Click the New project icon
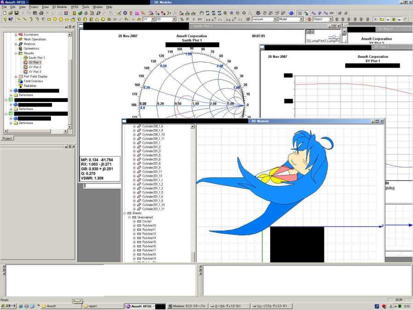This screenshot has height=310, width=413. (x=5, y=13)
